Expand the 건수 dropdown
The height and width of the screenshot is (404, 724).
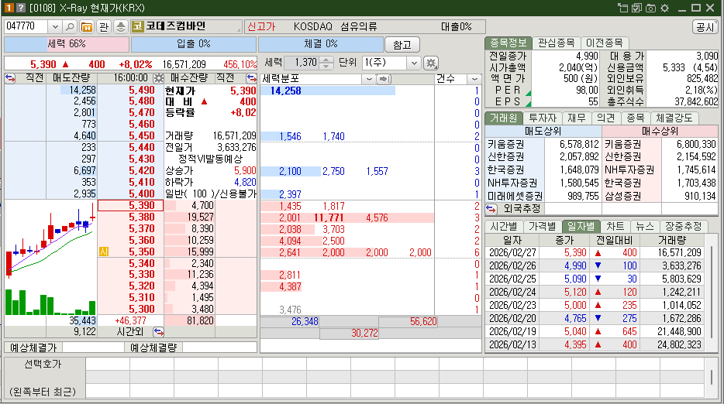point(474,79)
